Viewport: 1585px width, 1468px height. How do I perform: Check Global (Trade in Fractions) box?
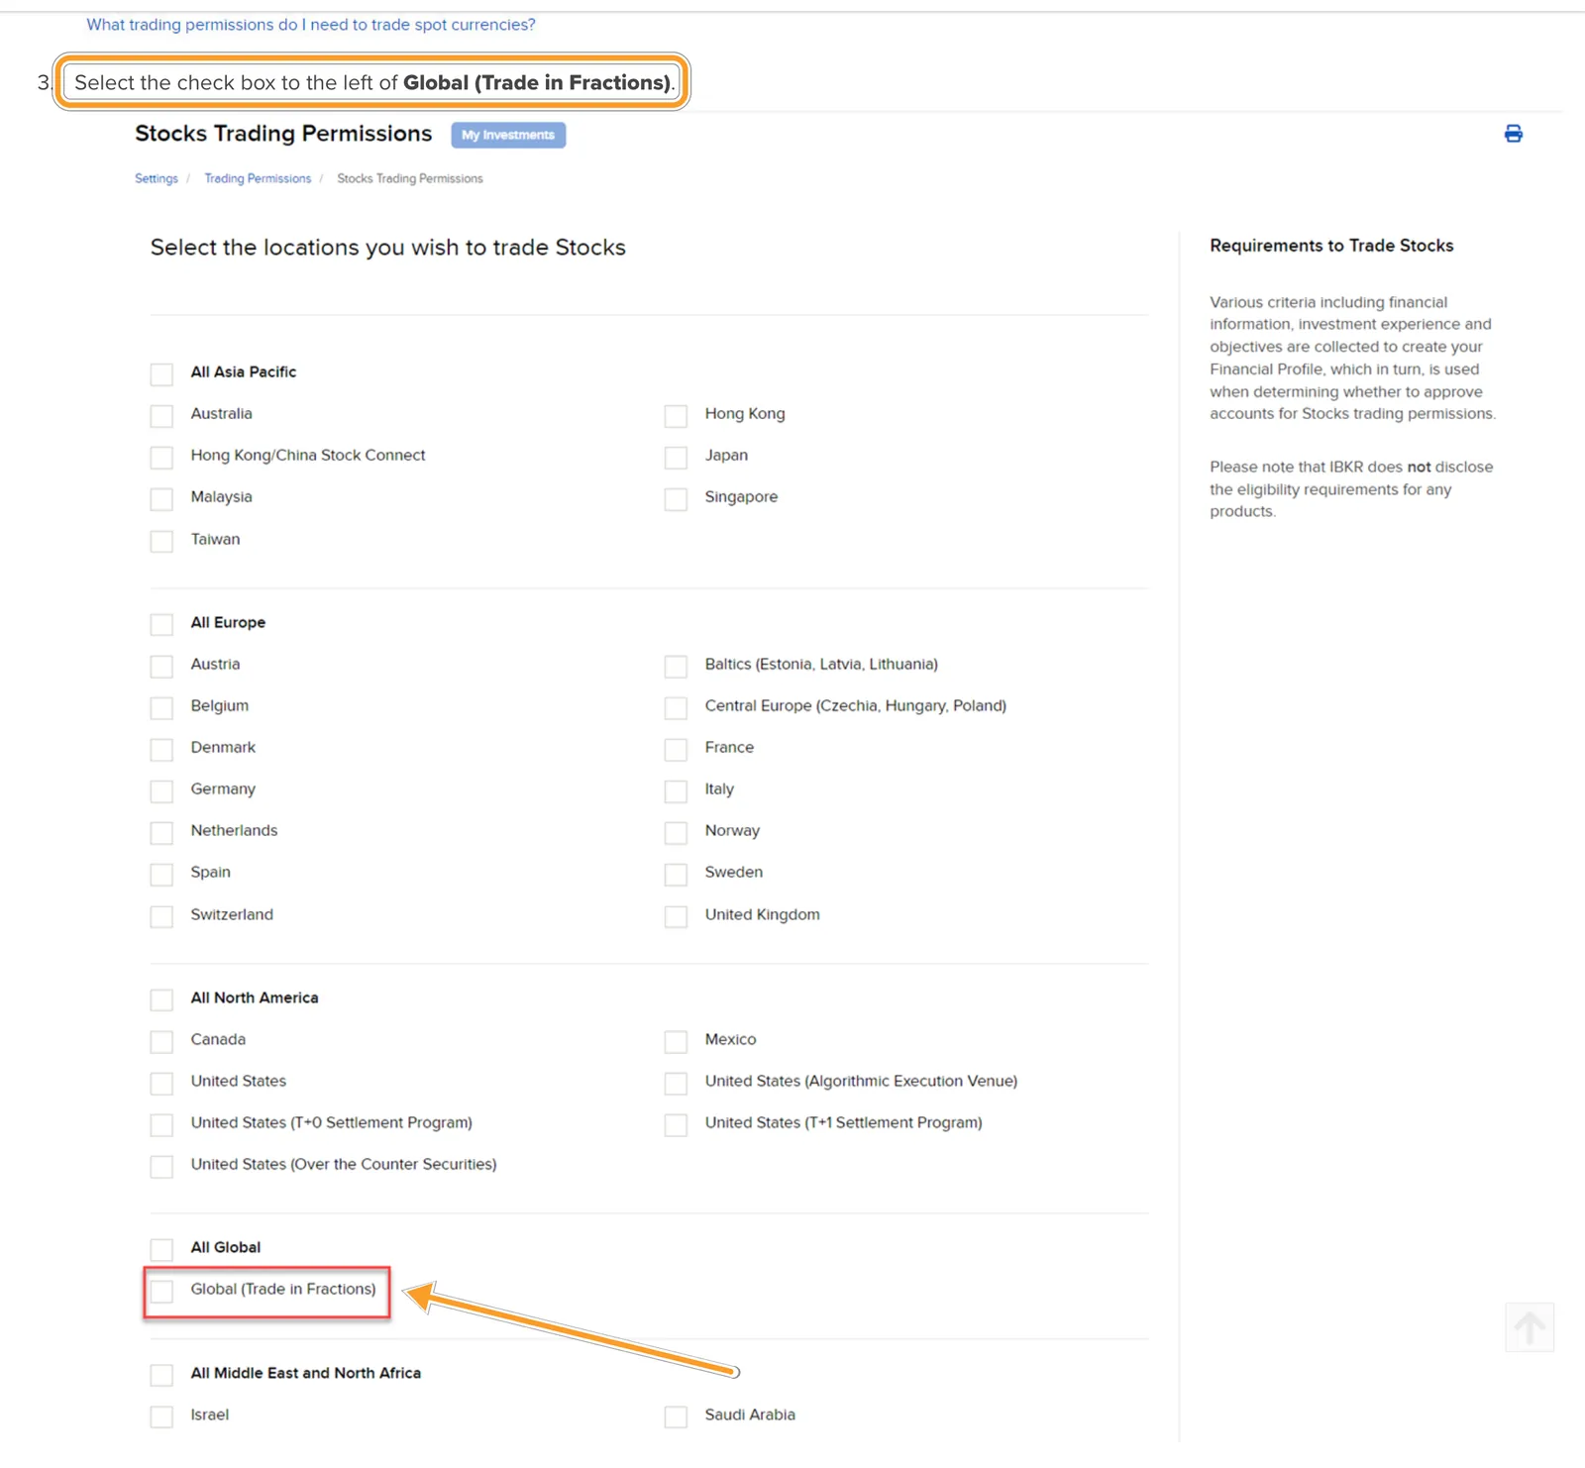(x=161, y=1291)
